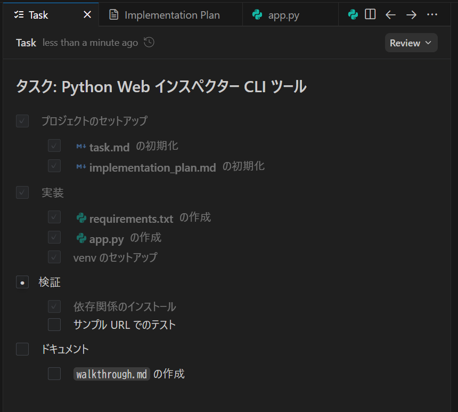Open the Implementation Plan tab
This screenshot has height=412, width=458.
click(170, 14)
